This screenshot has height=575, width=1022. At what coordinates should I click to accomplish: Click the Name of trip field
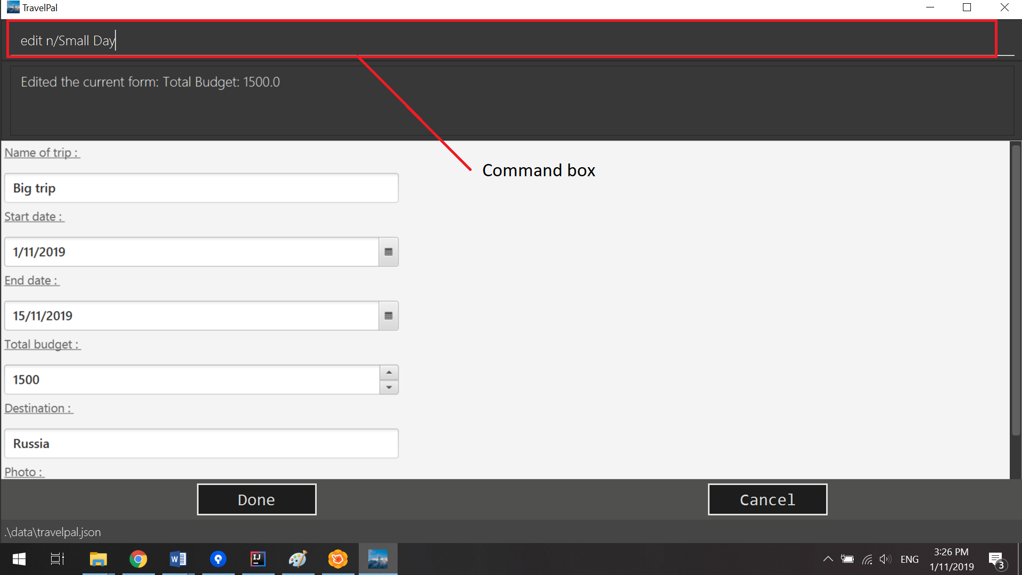pyautogui.click(x=201, y=188)
